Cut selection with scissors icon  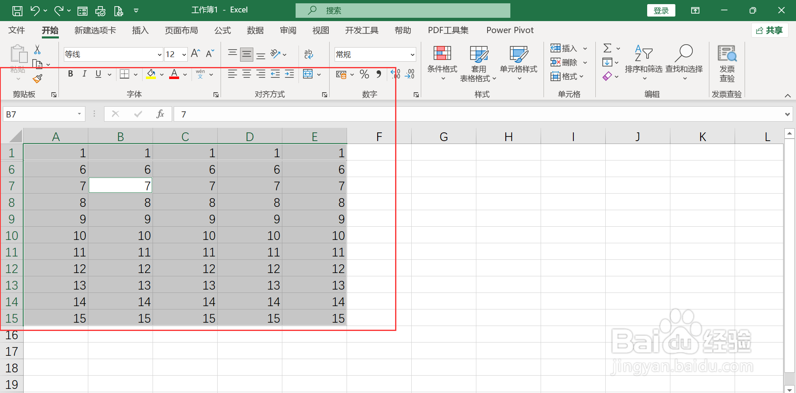point(37,50)
